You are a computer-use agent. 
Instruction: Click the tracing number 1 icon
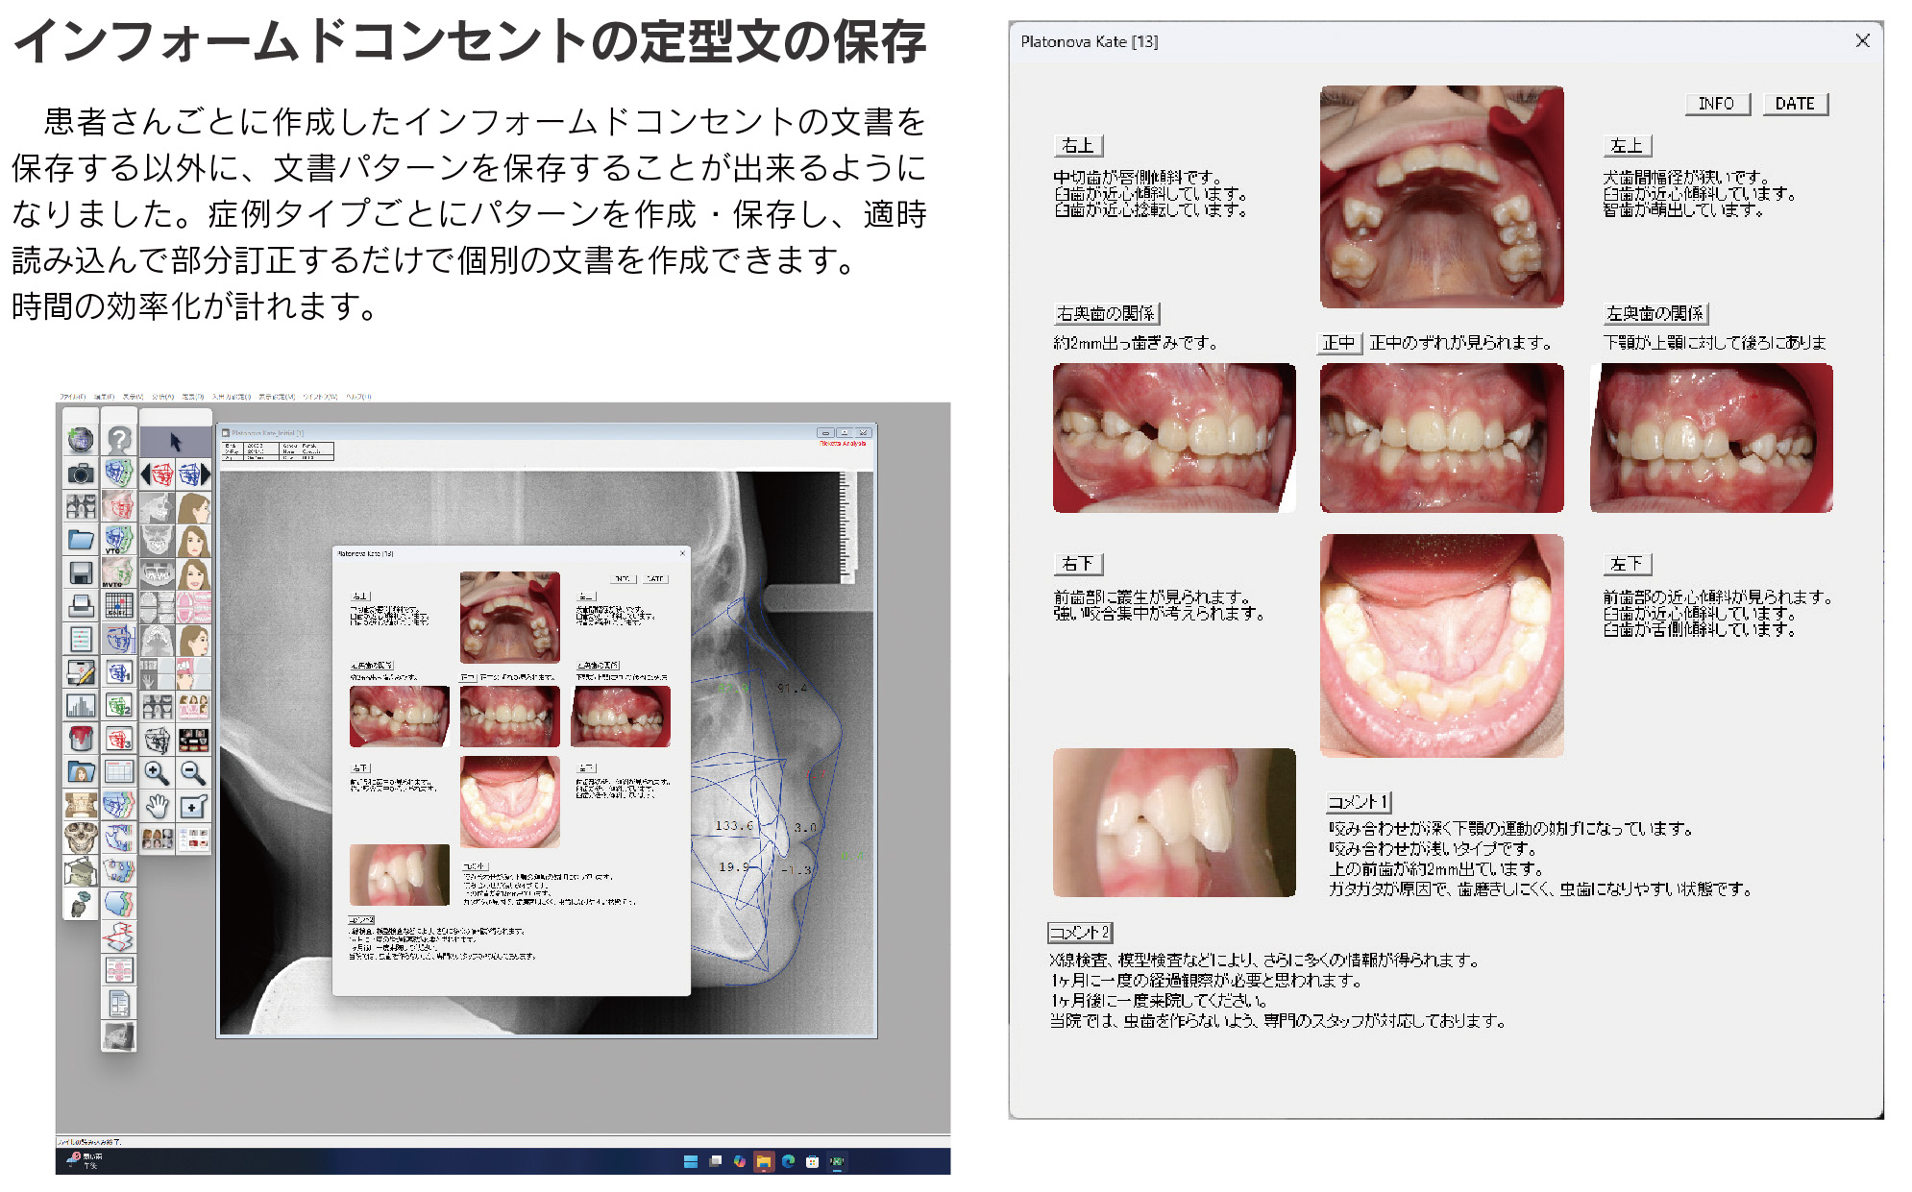[119, 672]
